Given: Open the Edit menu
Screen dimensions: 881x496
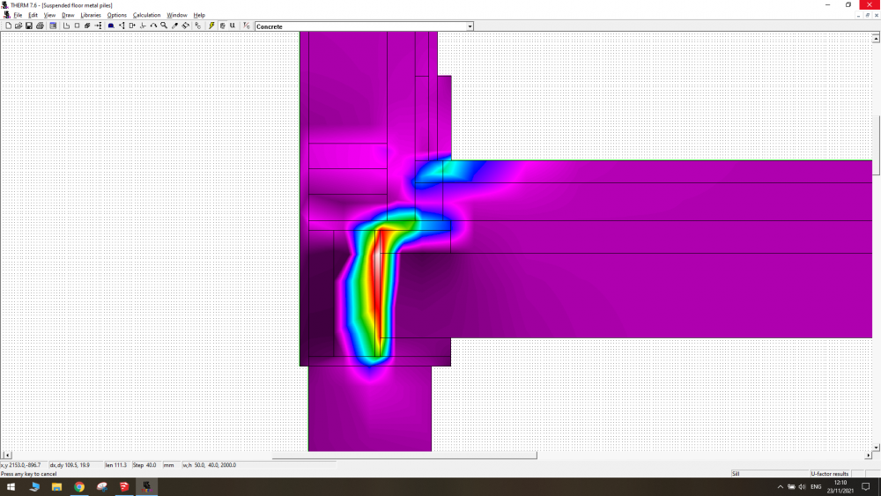Looking at the screenshot, I should coord(33,15).
